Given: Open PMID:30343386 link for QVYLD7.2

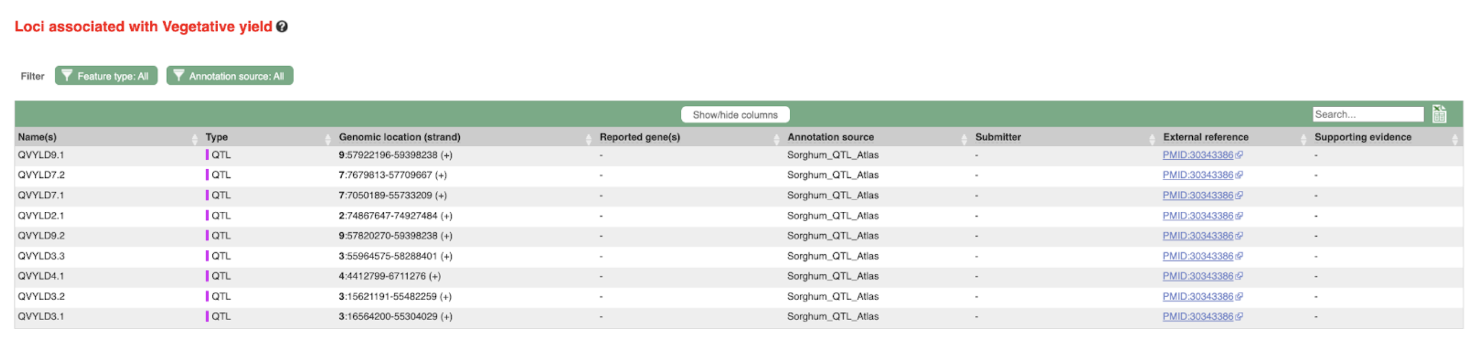Looking at the screenshot, I should coord(1197,175).
